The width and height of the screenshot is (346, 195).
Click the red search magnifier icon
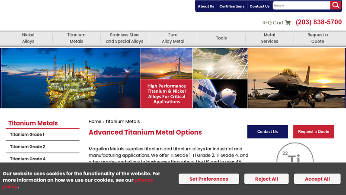point(336,5)
